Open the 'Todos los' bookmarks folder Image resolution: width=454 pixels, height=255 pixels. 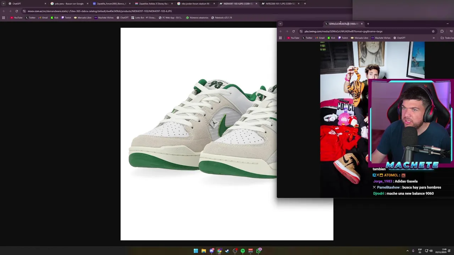[447, 38]
